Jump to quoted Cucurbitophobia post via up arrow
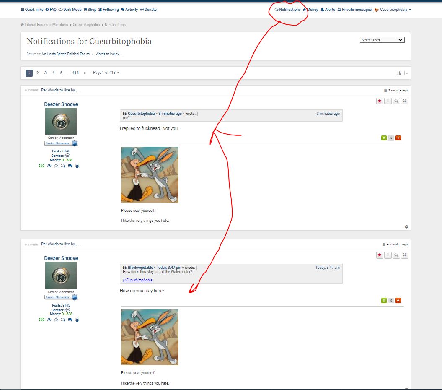 click(197, 114)
